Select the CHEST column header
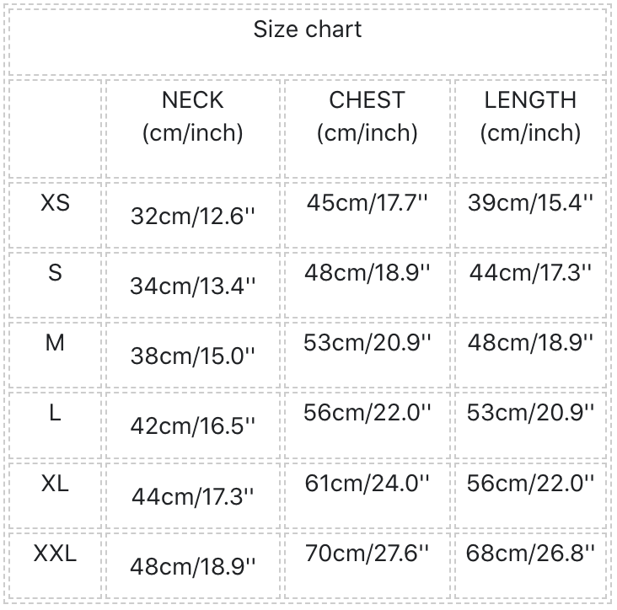Screen dimensions: 617x610 [367, 115]
